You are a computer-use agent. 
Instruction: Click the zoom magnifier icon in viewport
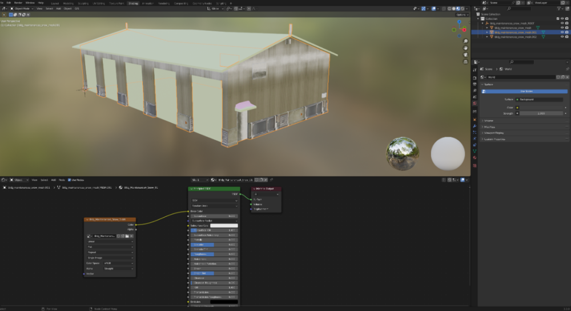point(465,41)
